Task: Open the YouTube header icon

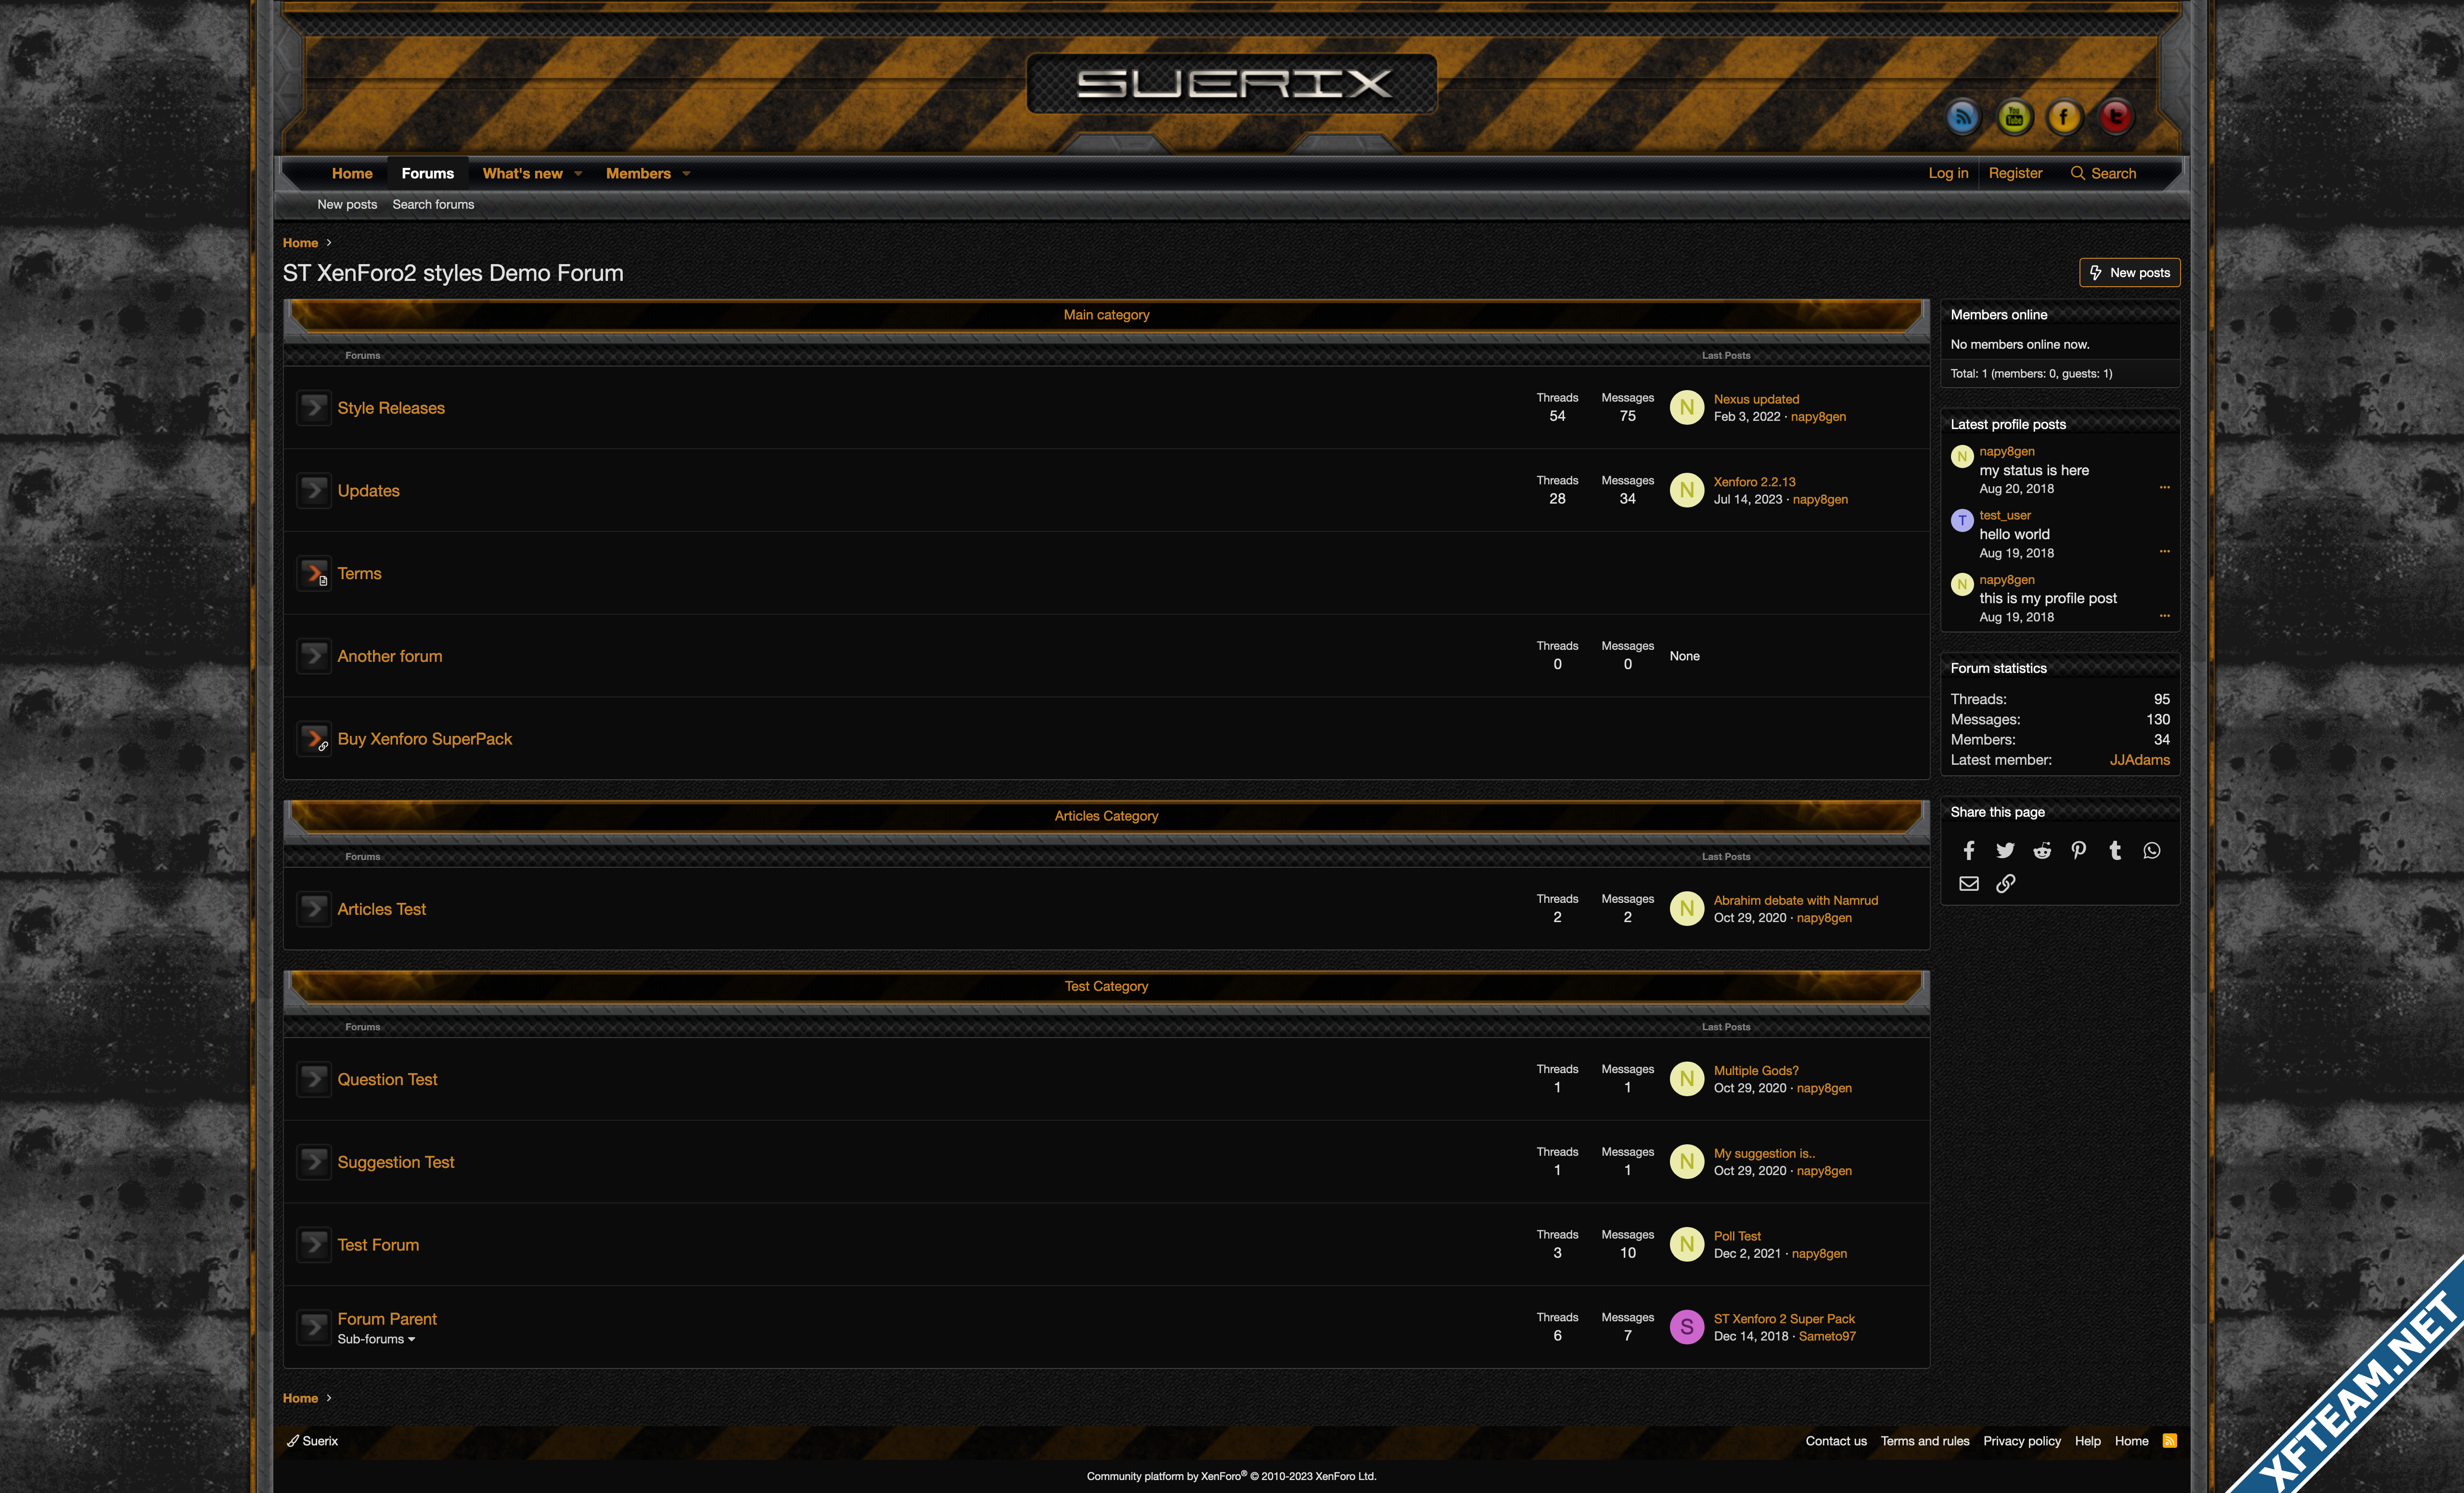Action: point(2014,117)
